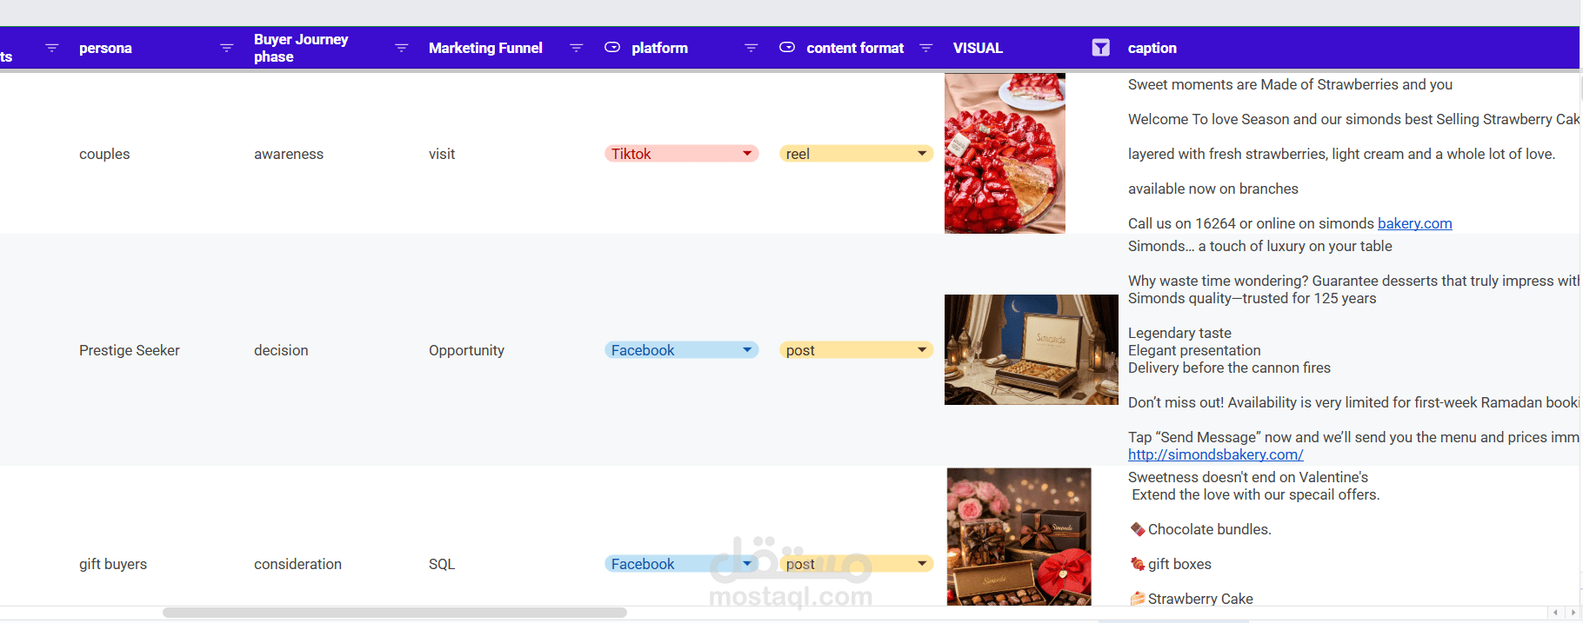
Task: Open the platform column filter icon
Action: (x=751, y=48)
